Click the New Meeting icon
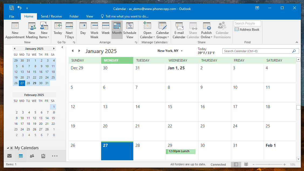 coord(32,26)
